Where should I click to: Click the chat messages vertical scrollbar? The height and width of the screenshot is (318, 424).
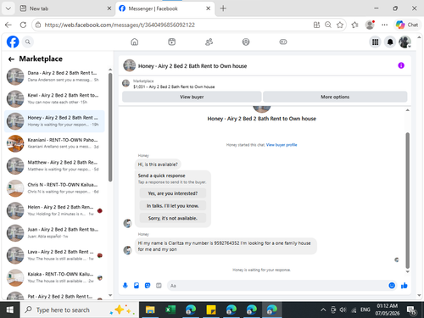(407, 200)
